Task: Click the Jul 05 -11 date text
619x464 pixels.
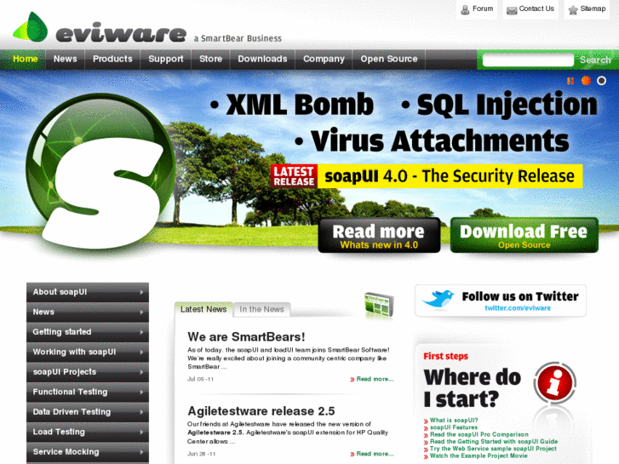Action: point(200,379)
